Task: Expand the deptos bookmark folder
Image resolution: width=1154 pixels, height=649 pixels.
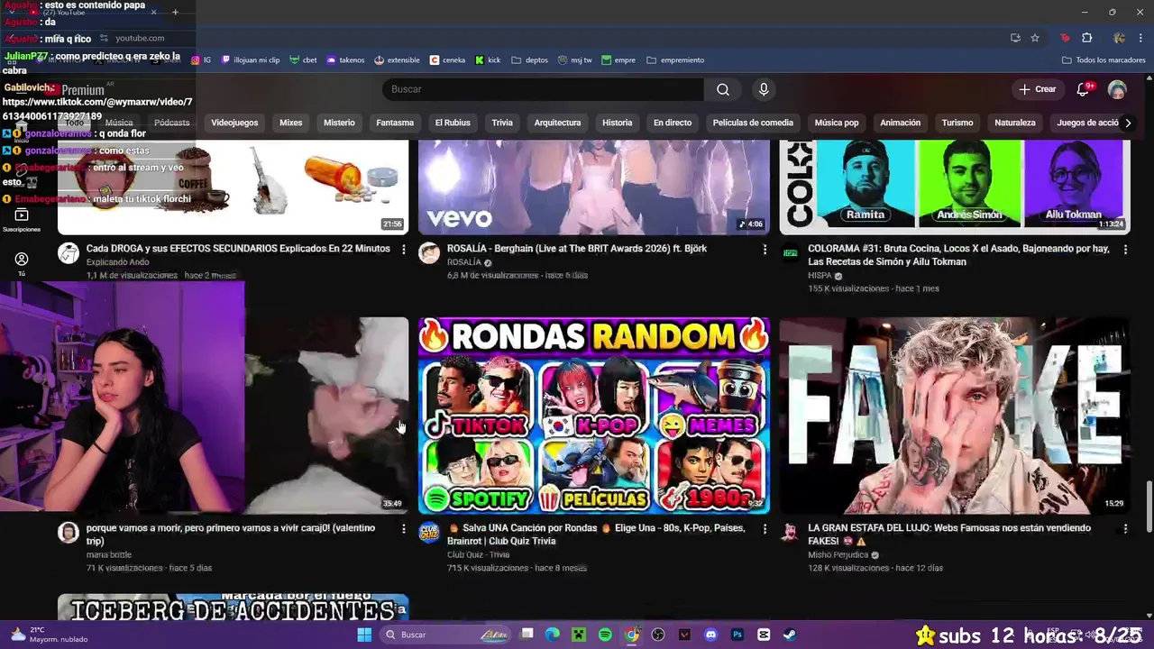Action: (529, 60)
